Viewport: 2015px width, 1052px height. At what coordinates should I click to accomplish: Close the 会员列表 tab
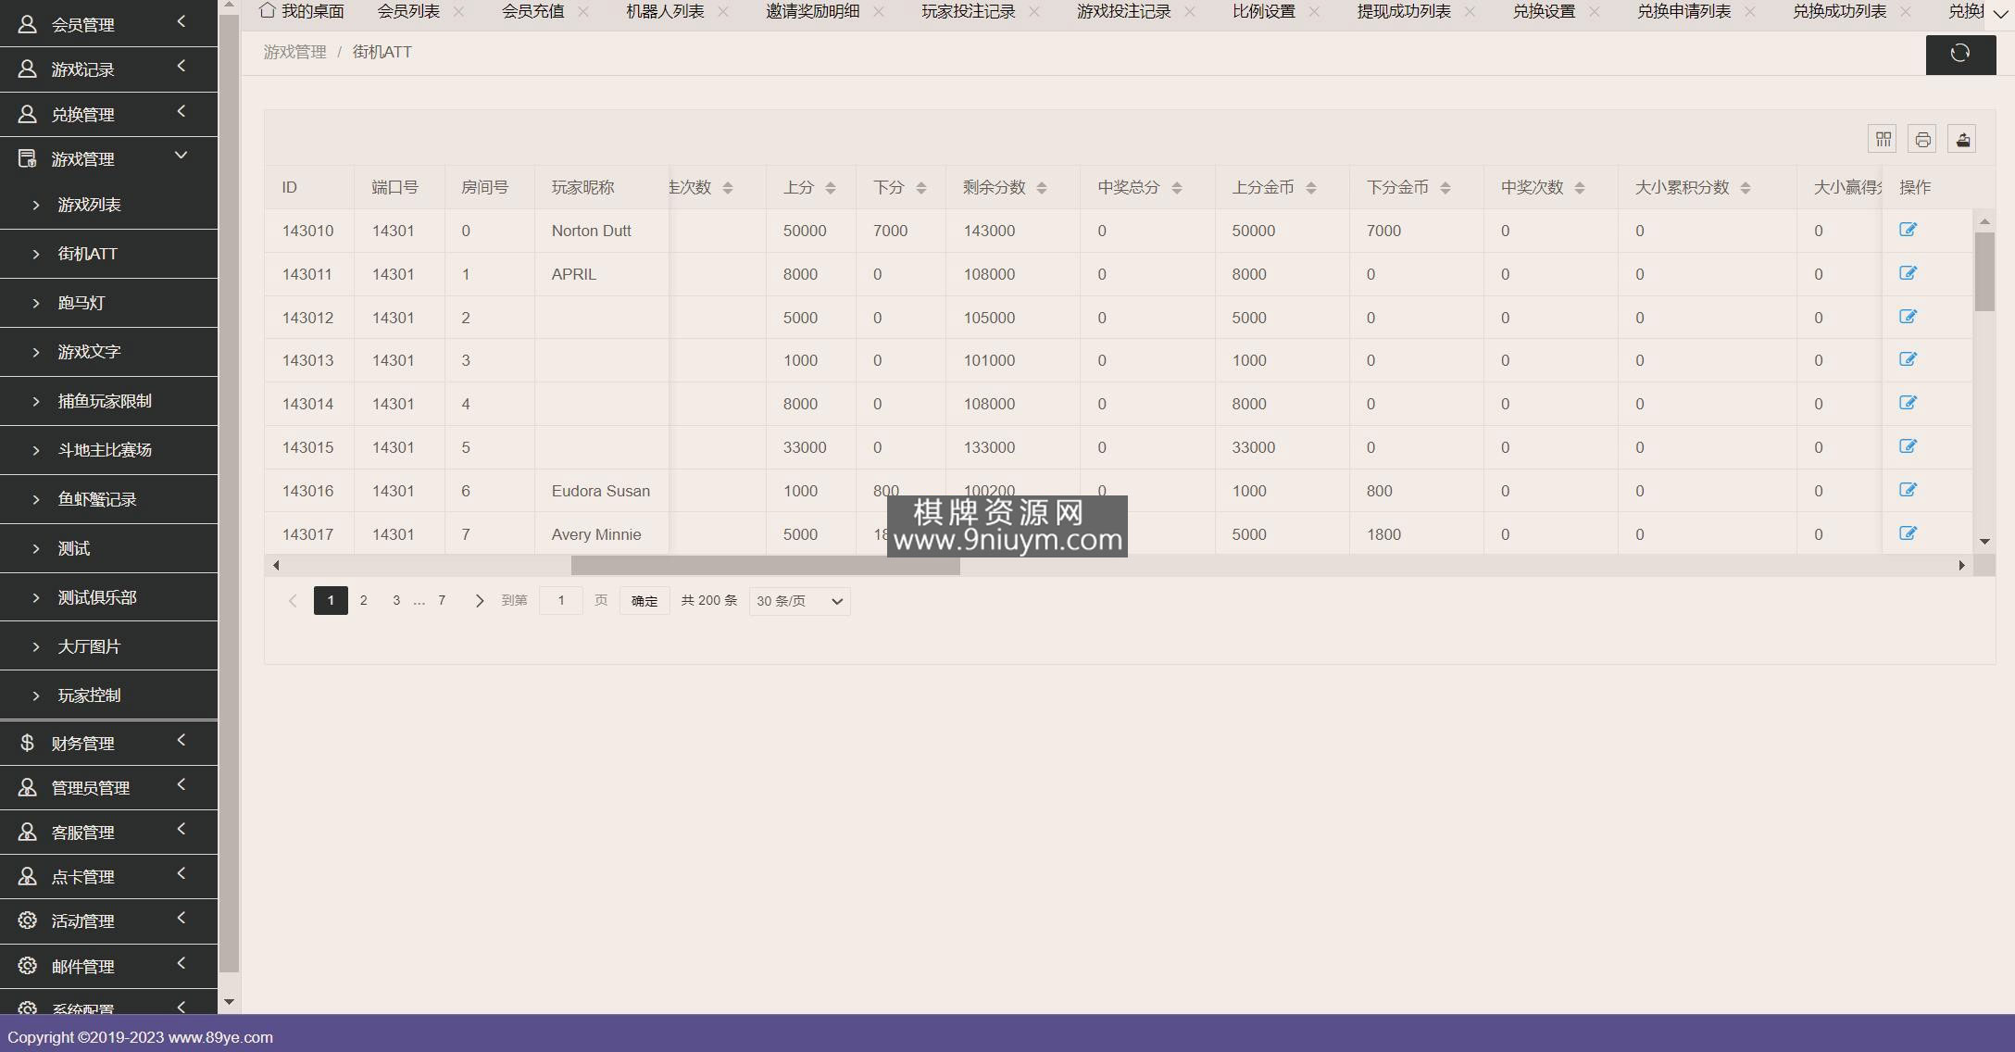[458, 12]
